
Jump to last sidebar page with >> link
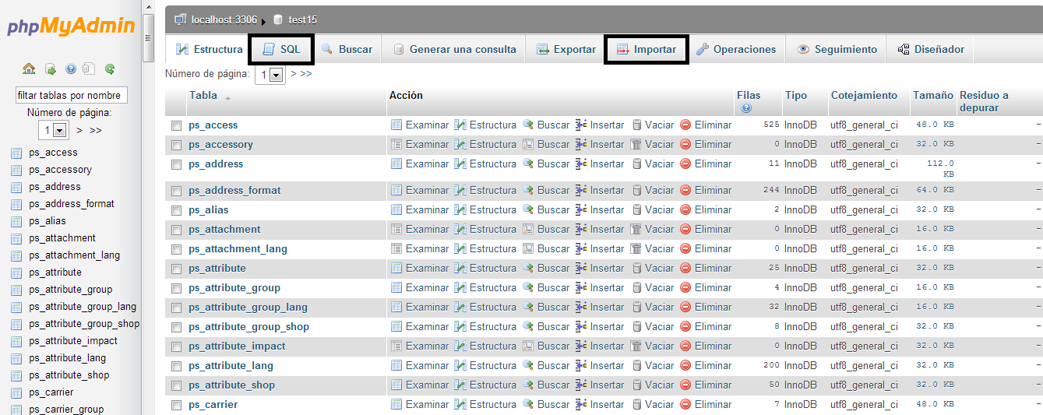click(96, 130)
